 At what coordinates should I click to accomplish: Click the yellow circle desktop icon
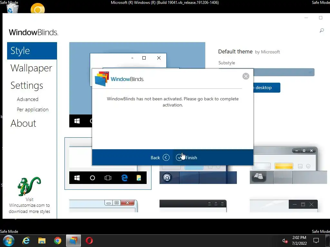pyautogui.click(x=37, y=8)
